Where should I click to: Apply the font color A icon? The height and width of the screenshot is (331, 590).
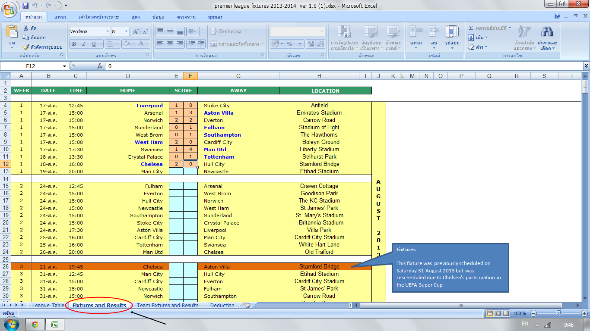tap(141, 44)
